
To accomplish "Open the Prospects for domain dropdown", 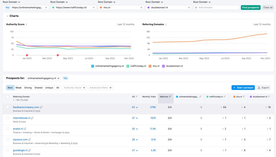I will click(x=43, y=78).
